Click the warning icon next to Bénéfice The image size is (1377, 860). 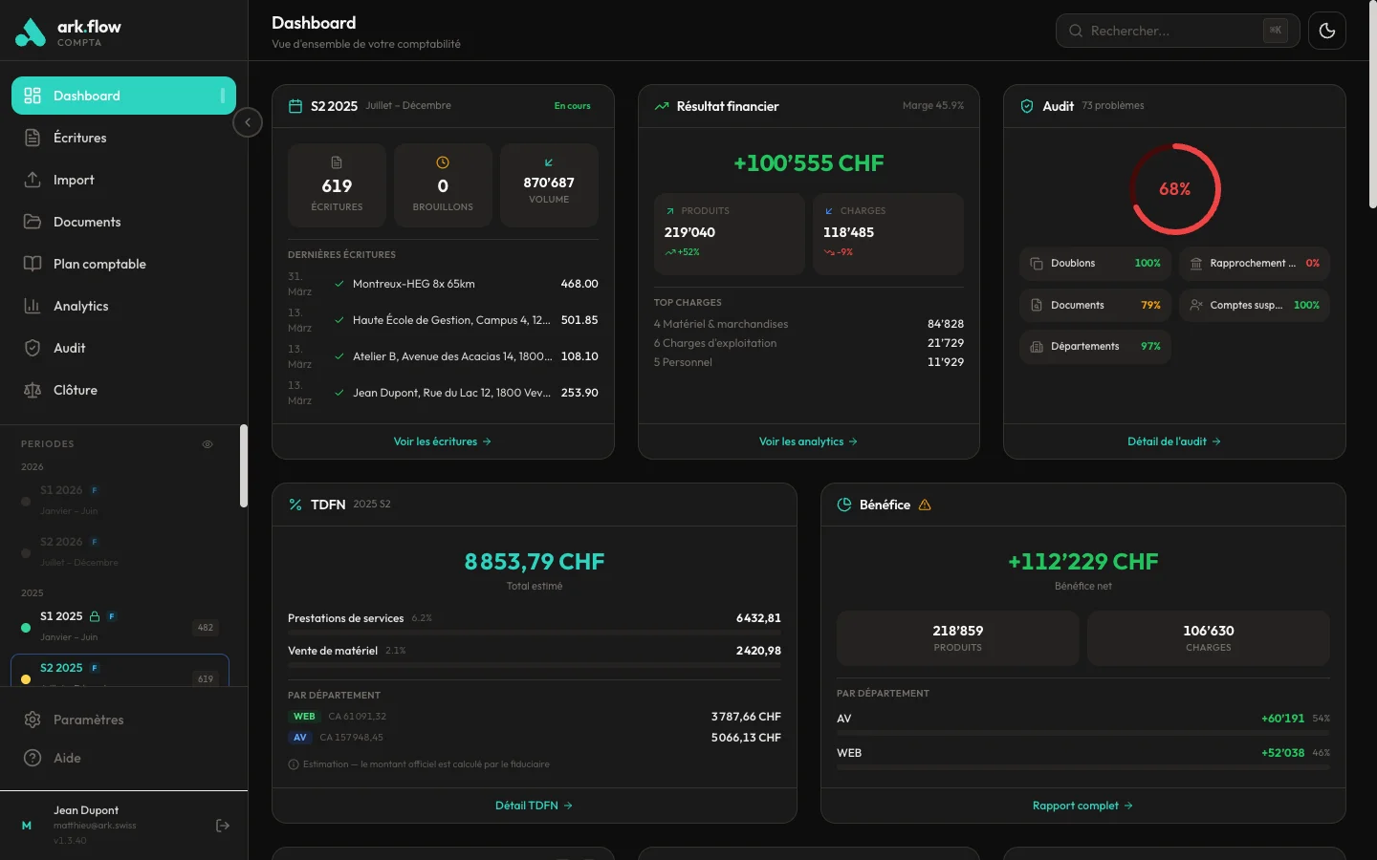(x=925, y=505)
